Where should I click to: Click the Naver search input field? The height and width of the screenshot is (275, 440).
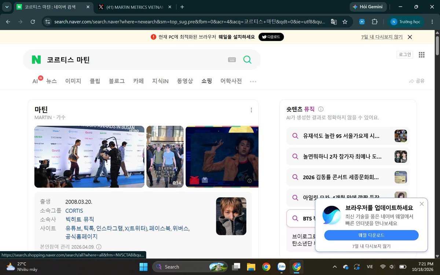pos(135,60)
